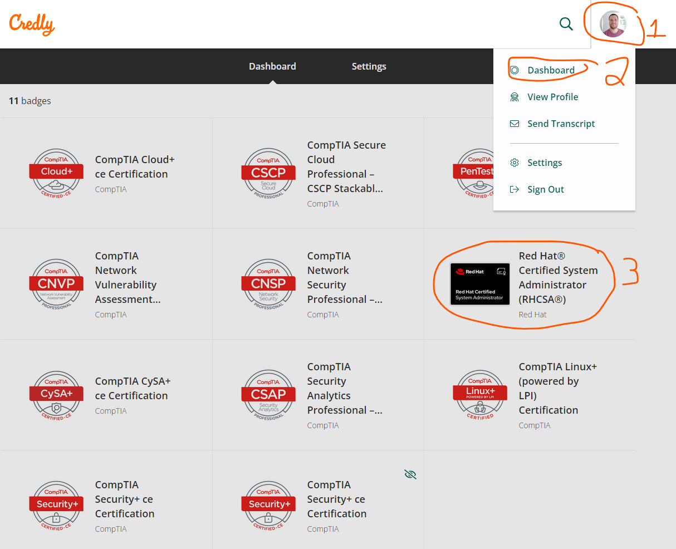Open search with the magnifier icon
The width and height of the screenshot is (676, 549).
tap(566, 24)
